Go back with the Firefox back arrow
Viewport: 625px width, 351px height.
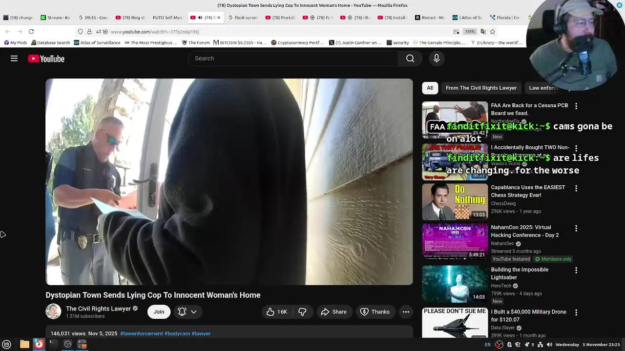[x=8, y=32]
